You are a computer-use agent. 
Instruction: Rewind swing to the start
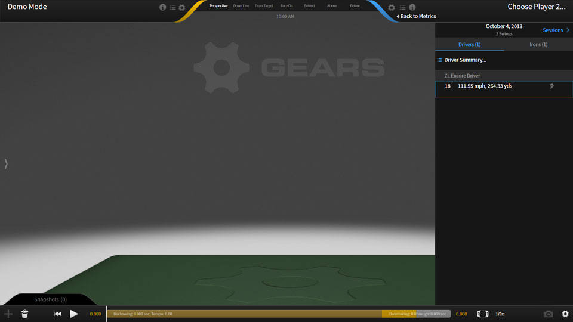57,314
